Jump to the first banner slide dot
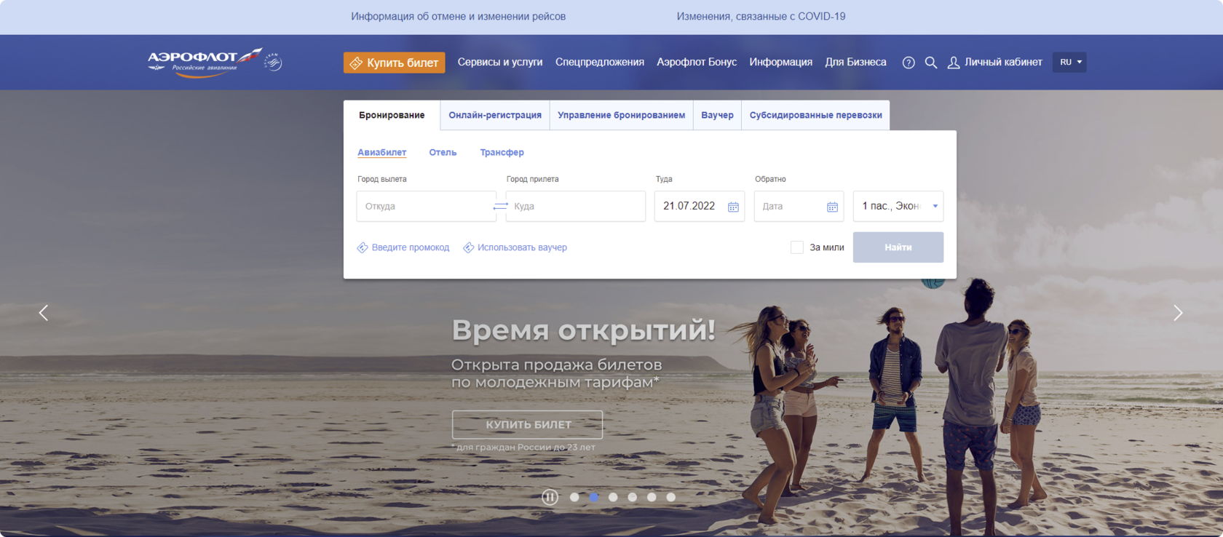Screen dimensions: 1223x537 [574, 498]
